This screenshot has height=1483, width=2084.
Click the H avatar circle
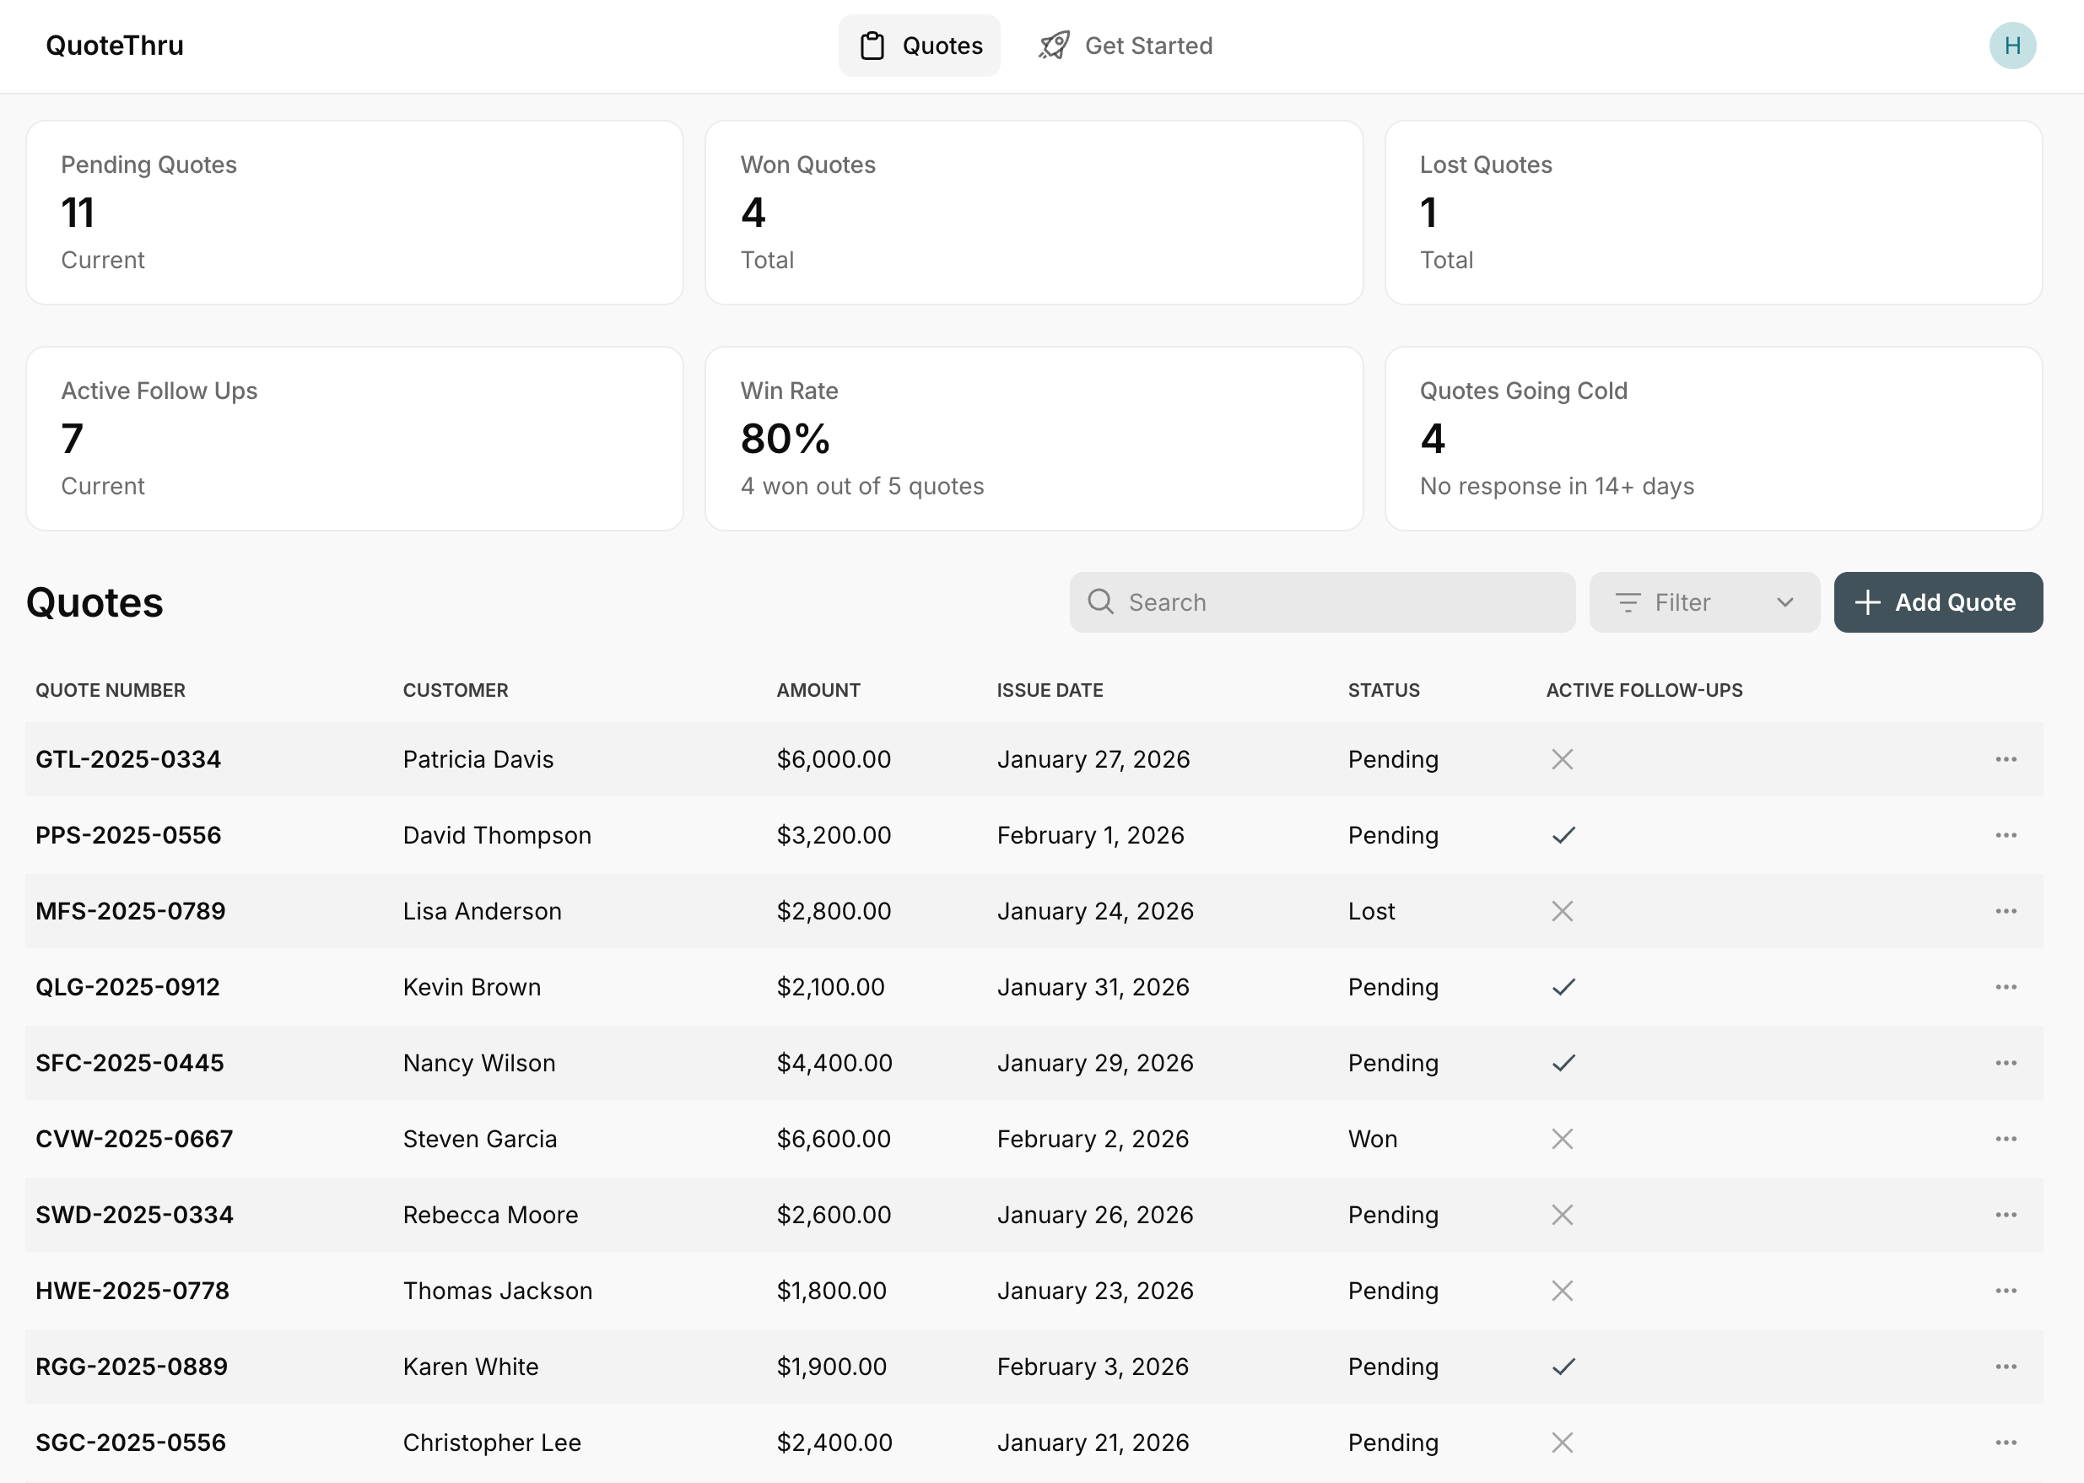2014,45
